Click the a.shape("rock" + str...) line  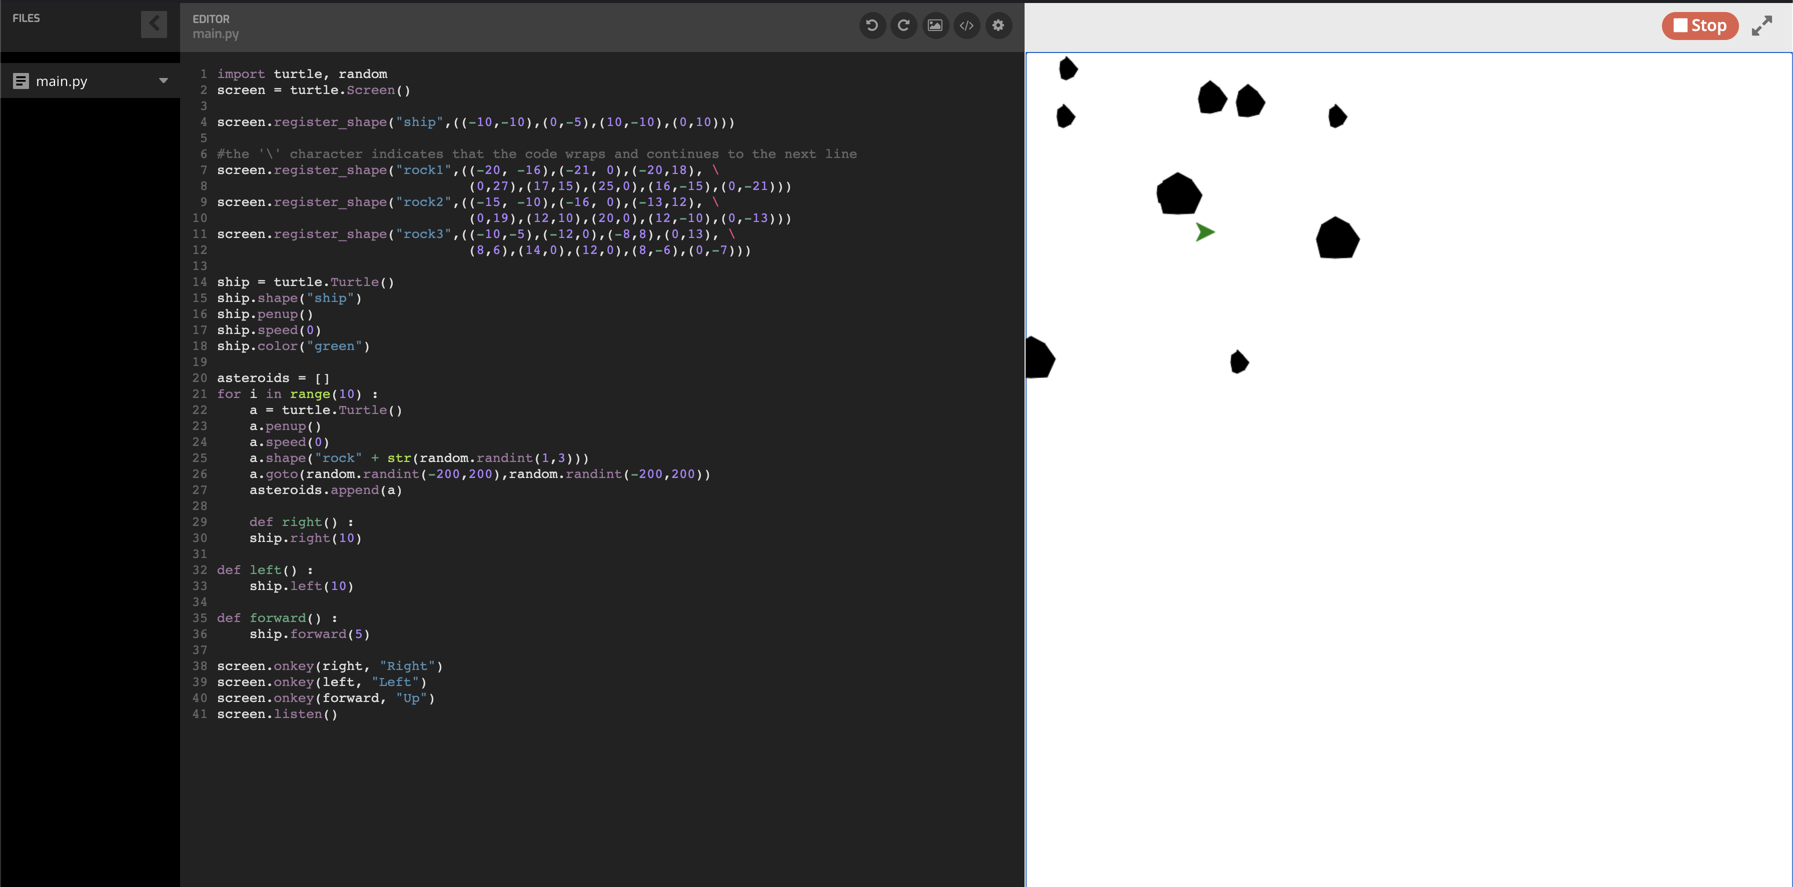(420, 458)
